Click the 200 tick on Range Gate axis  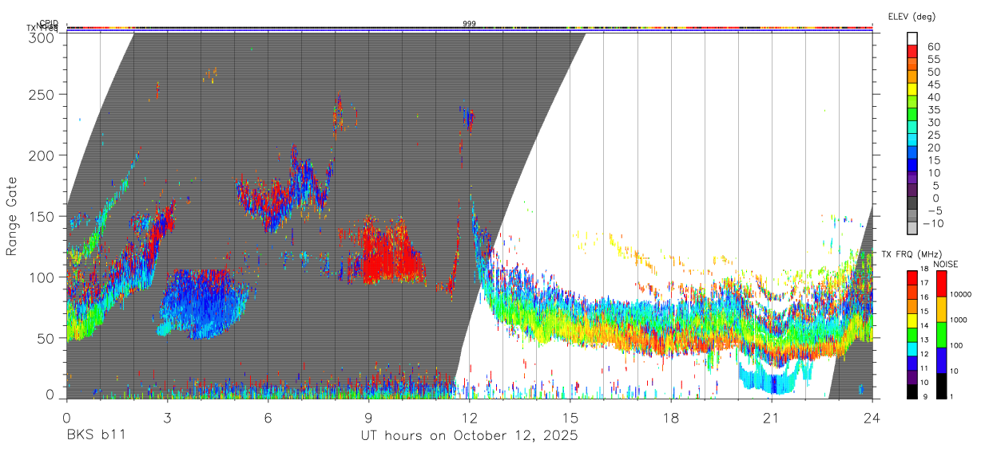point(42,155)
